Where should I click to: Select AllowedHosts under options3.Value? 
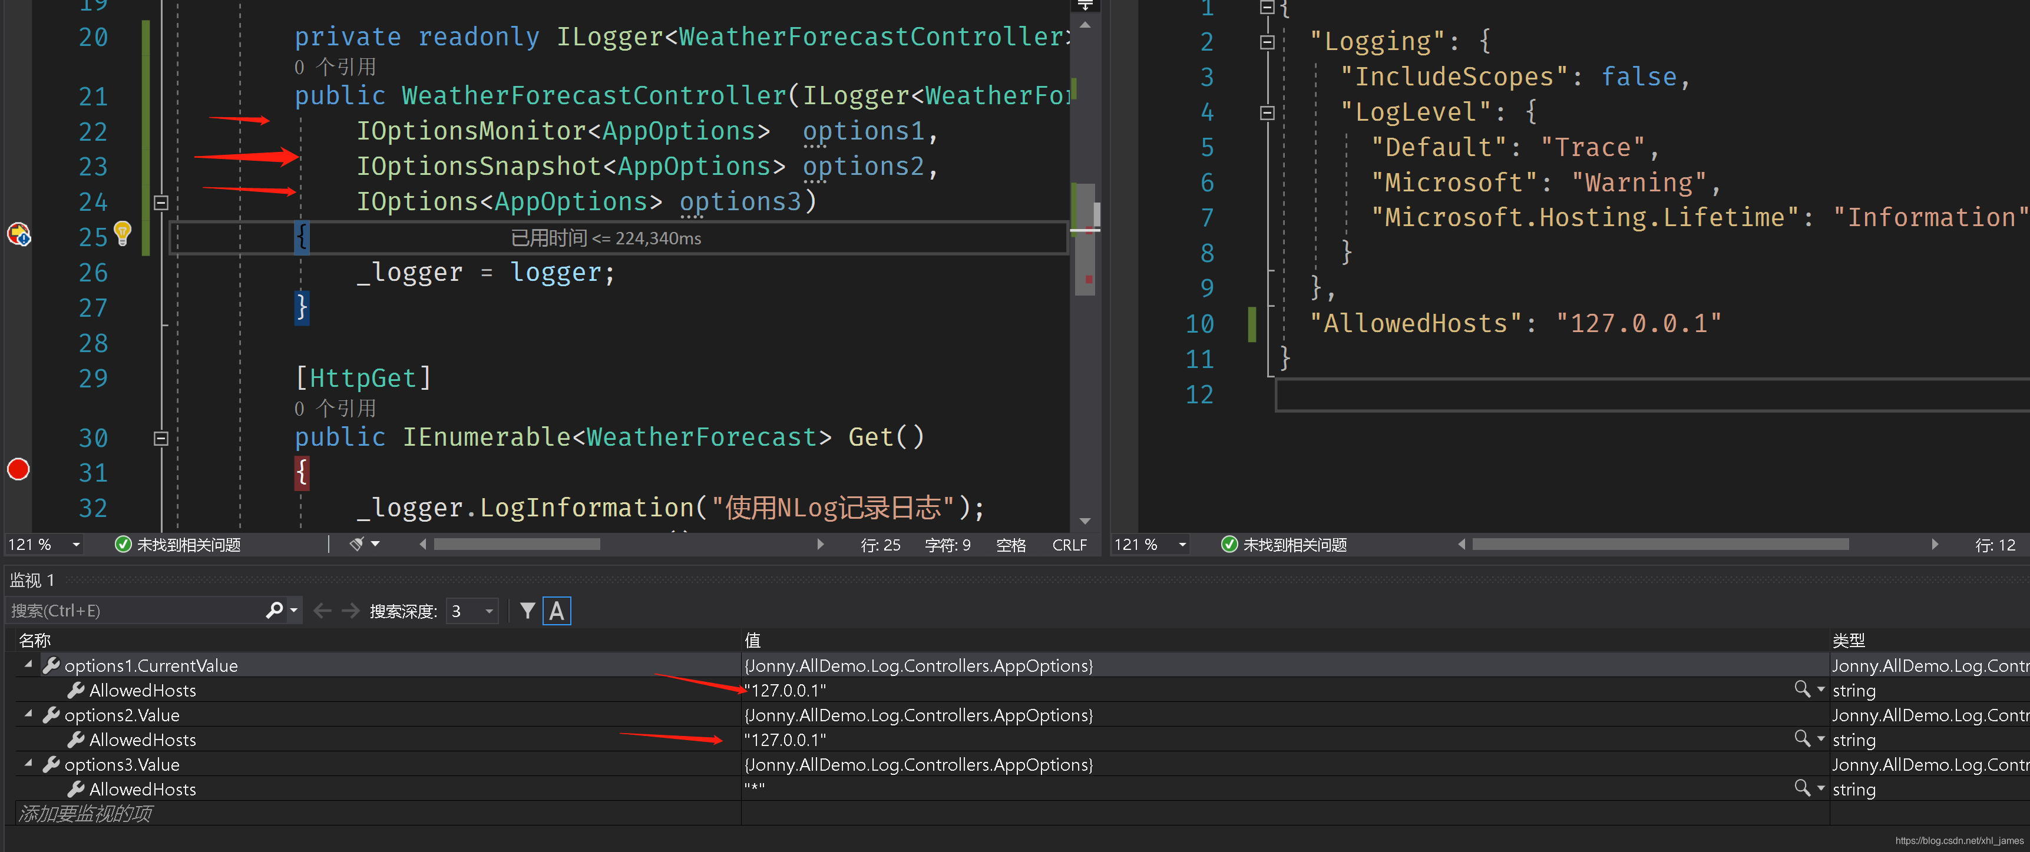pyautogui.click(x=143, y=789)
